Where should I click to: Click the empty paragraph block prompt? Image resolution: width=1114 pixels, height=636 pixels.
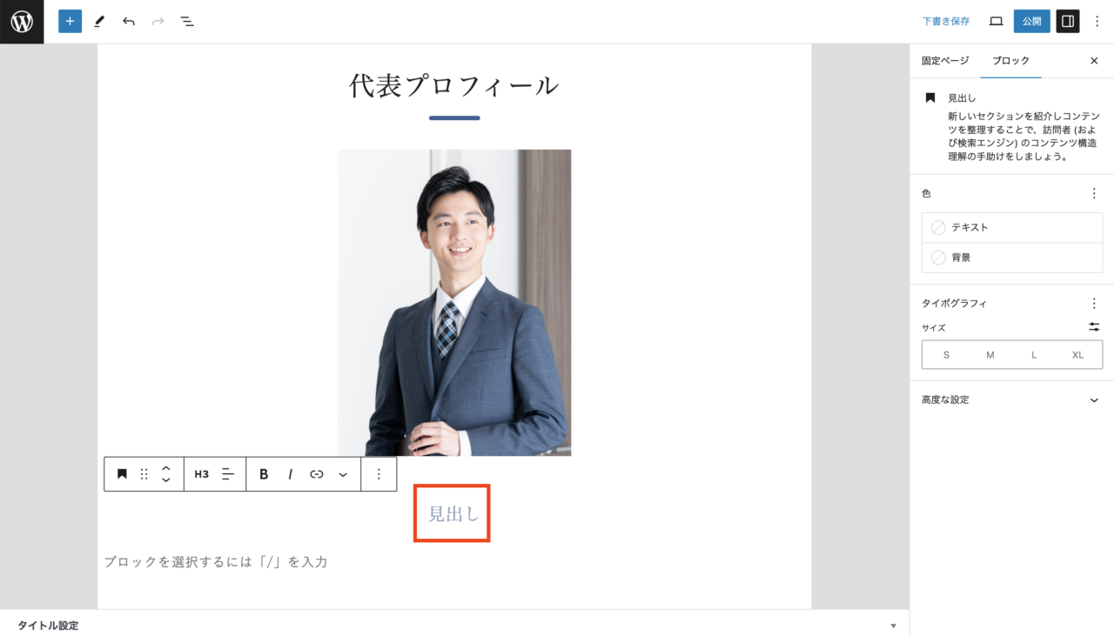coord(216,562)
